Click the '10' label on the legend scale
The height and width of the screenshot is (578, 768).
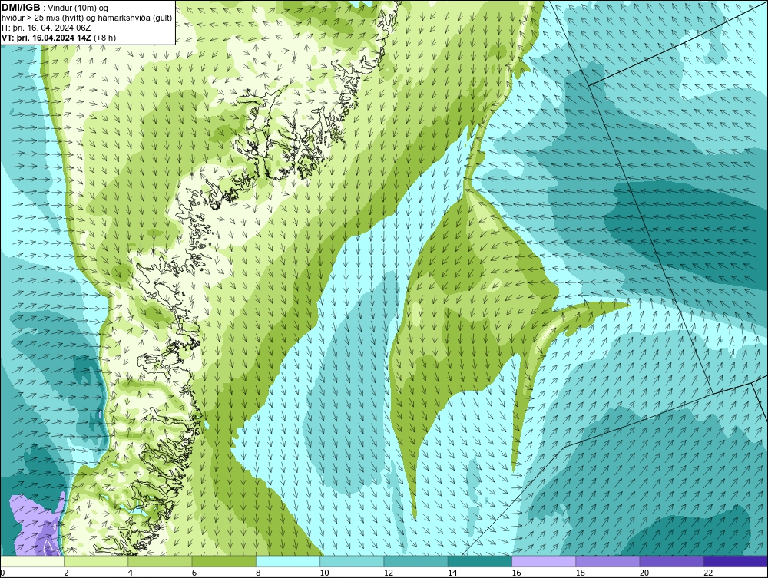click(324, 573)
